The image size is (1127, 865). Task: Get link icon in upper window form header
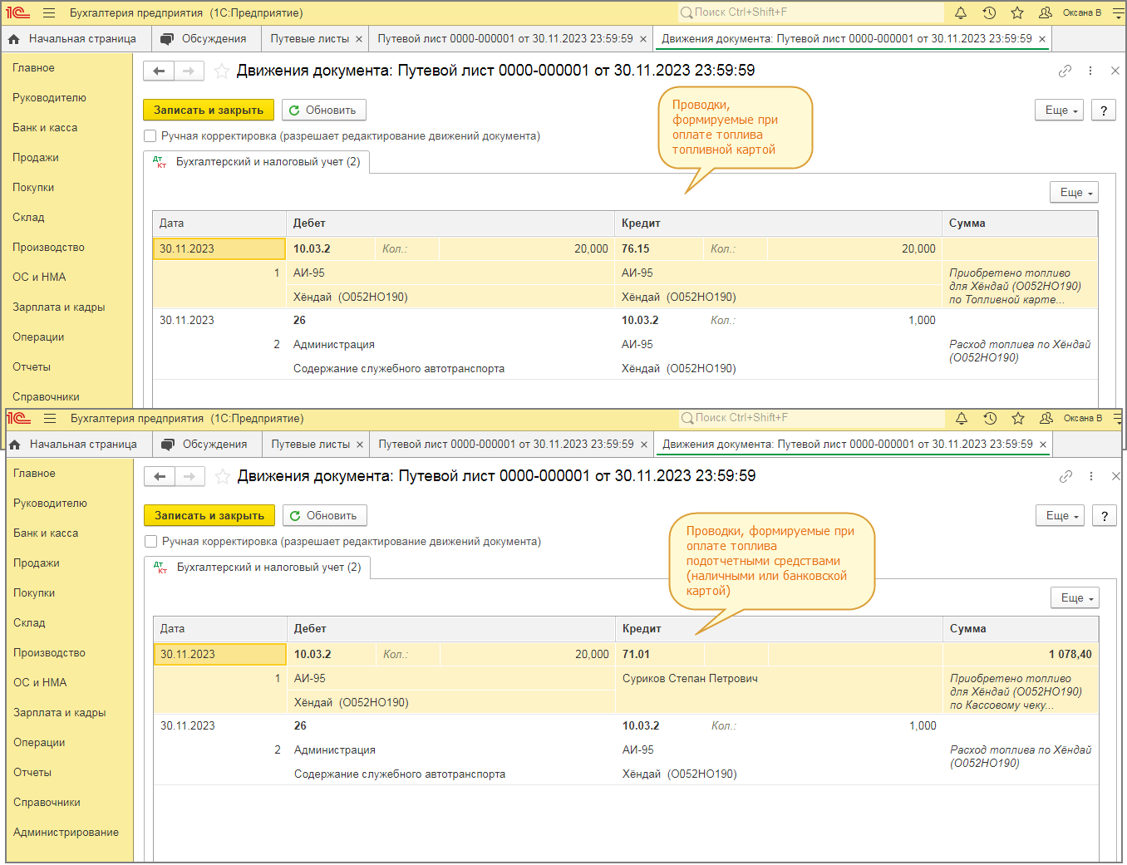[1065, 71]
